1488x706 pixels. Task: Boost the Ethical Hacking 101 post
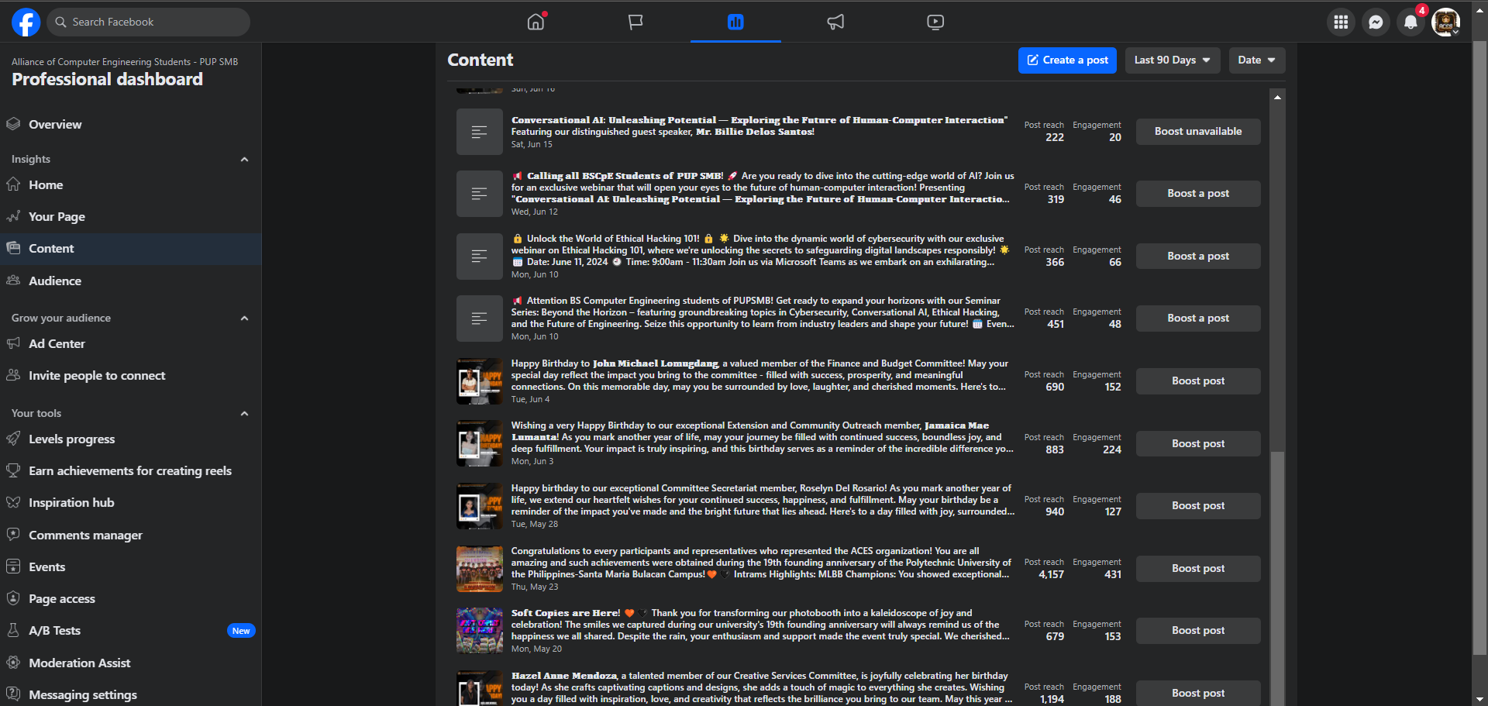click(1198, 257)
